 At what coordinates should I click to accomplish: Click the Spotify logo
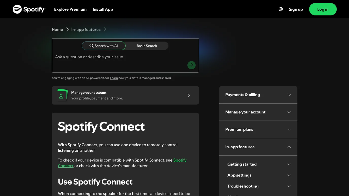tap(29, 9)
